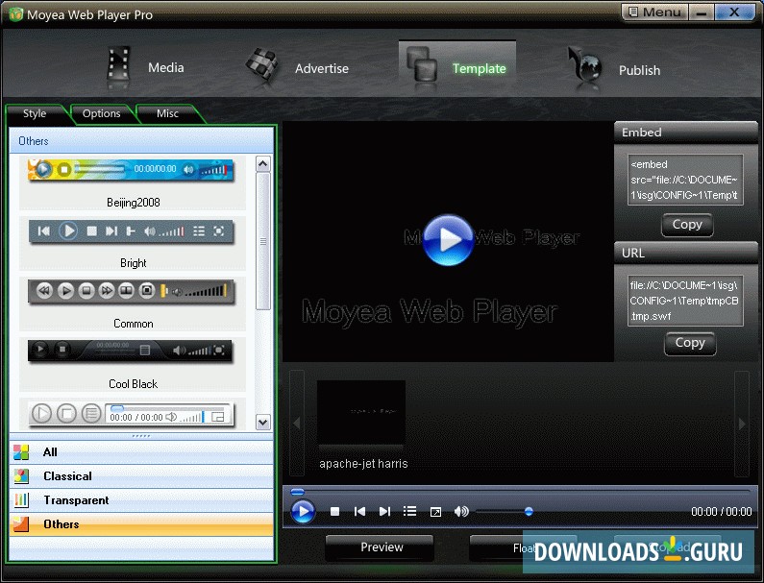Mute the speaker in control bar
The width and height of the screenshot is (764, 583).
click(461, 511)
